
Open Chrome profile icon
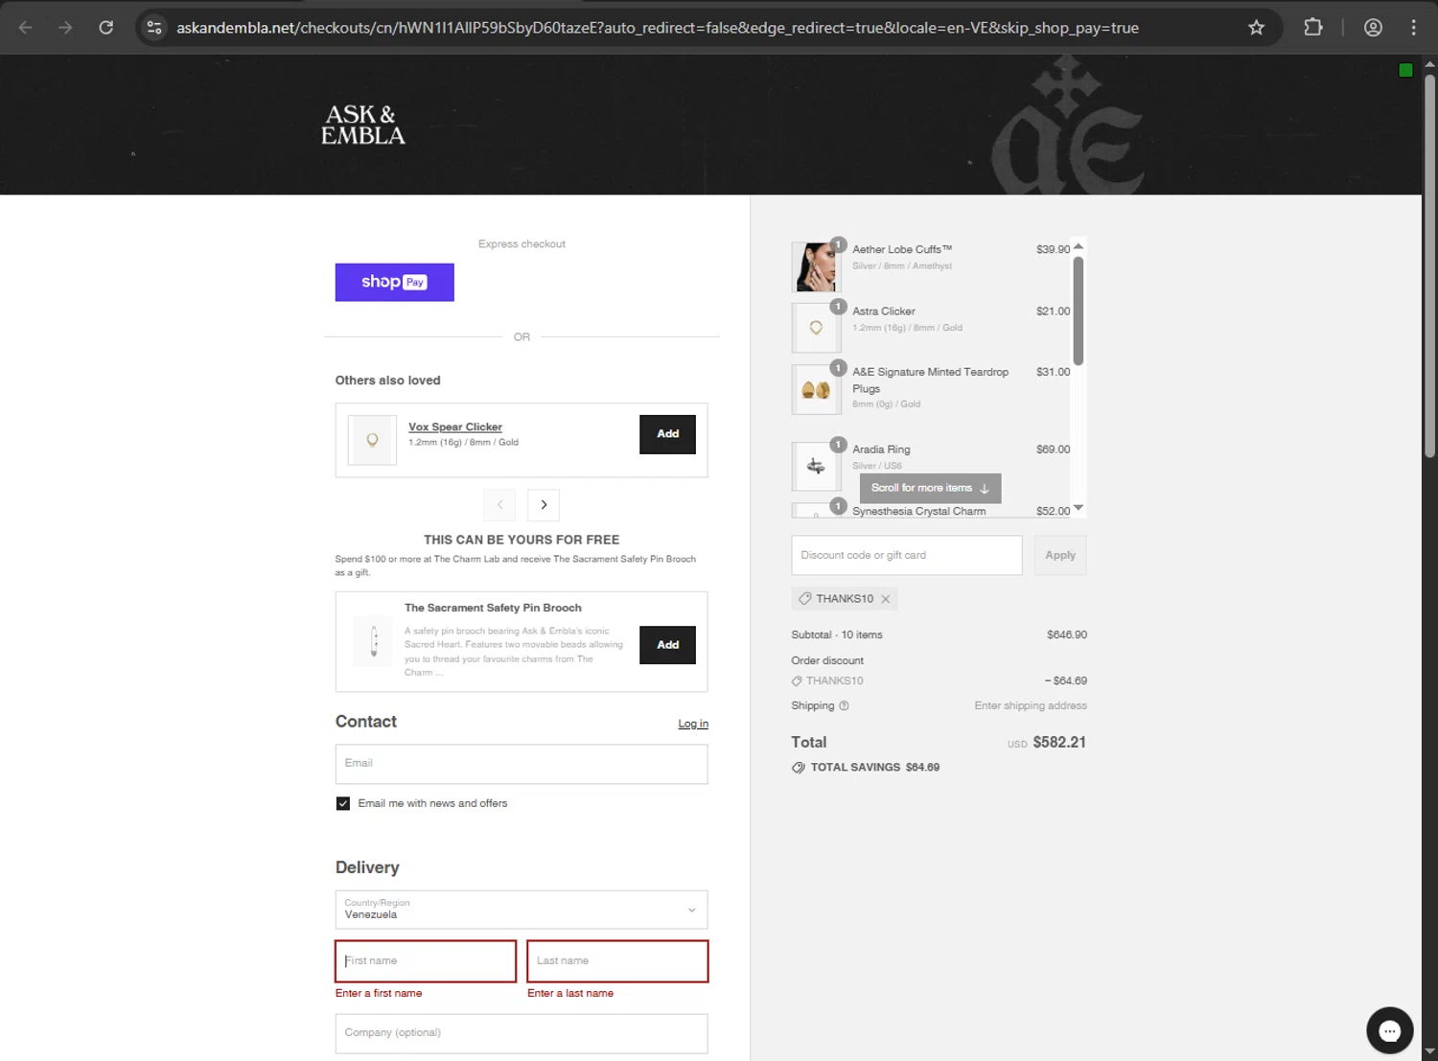point(1373,28)
